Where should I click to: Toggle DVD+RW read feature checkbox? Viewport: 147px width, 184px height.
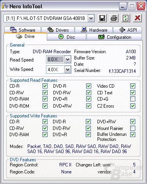tap(89, 106)
